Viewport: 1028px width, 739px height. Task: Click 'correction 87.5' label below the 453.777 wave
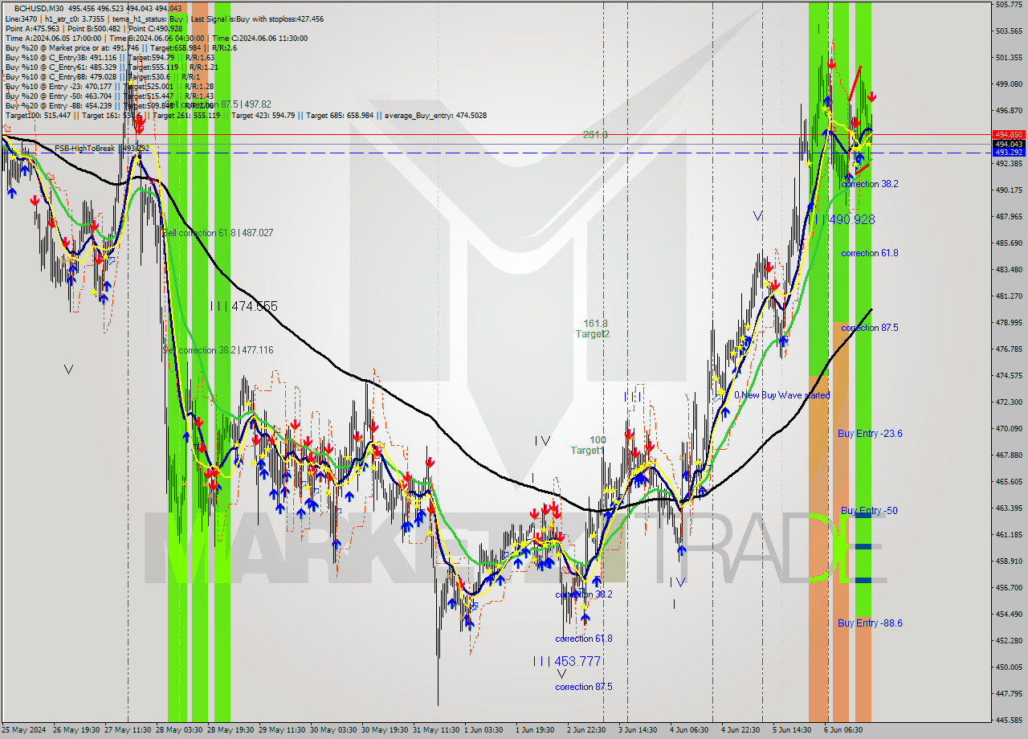point(584,687)
